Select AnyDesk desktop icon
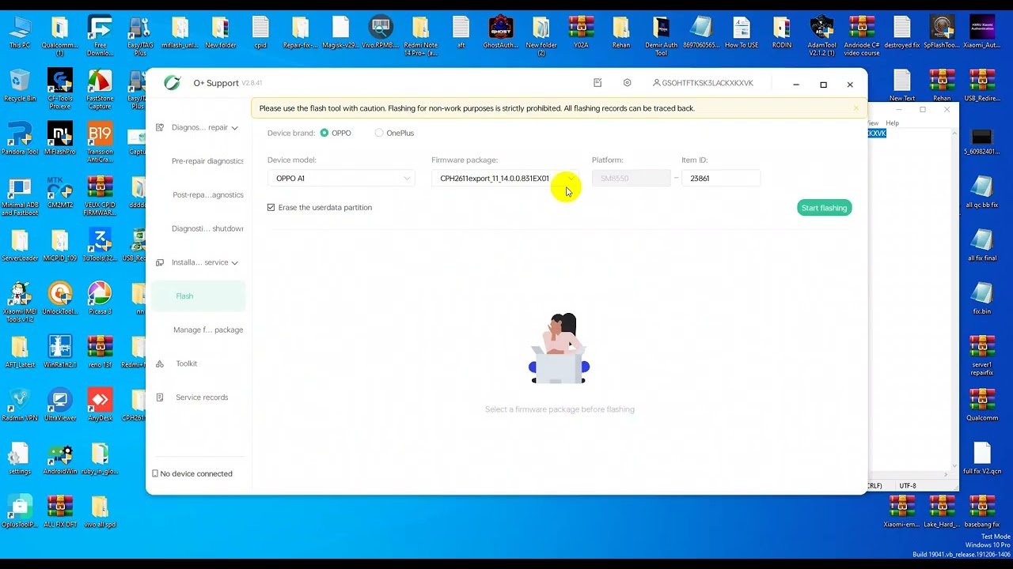The height and width of the screenshot is (569, 1013). click(x=100, y=405)
